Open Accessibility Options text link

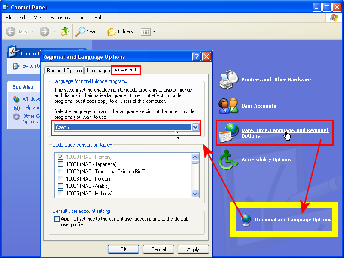tap(266, 160)
